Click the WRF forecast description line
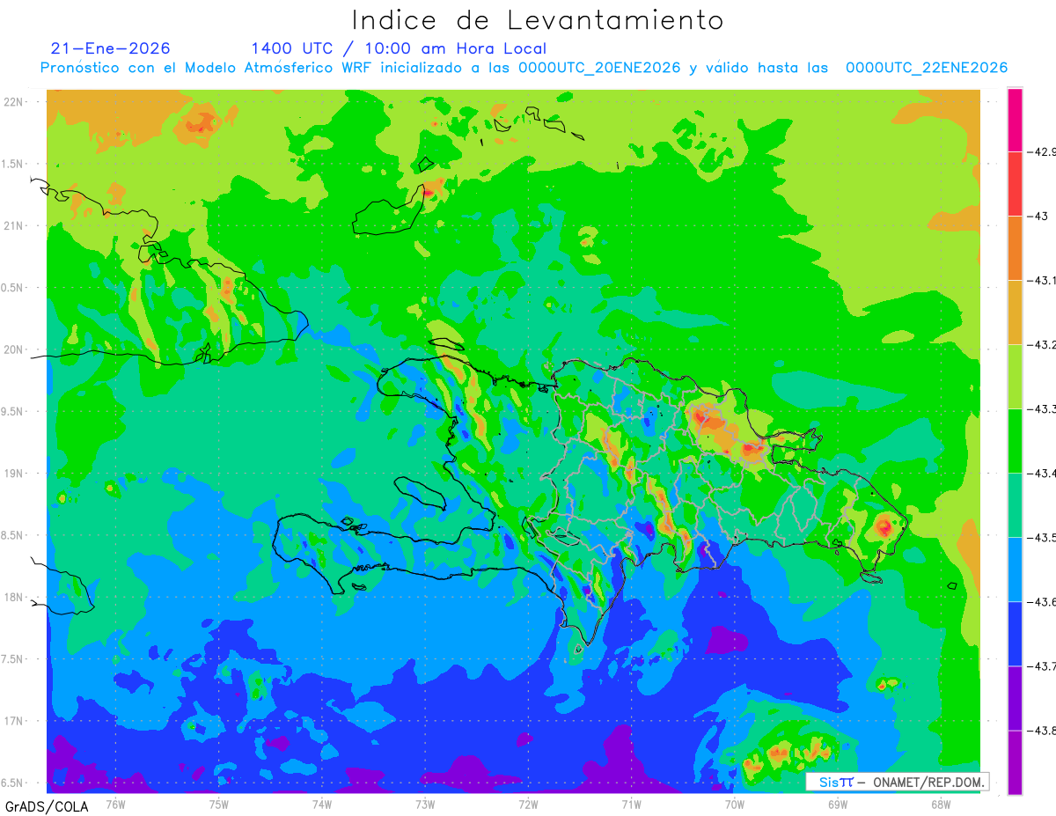 tap(524, 68)
